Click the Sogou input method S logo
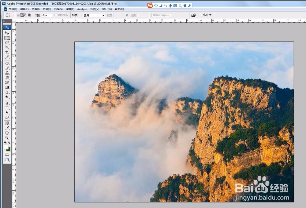306x208 pixels. click(x=150, y=5)
